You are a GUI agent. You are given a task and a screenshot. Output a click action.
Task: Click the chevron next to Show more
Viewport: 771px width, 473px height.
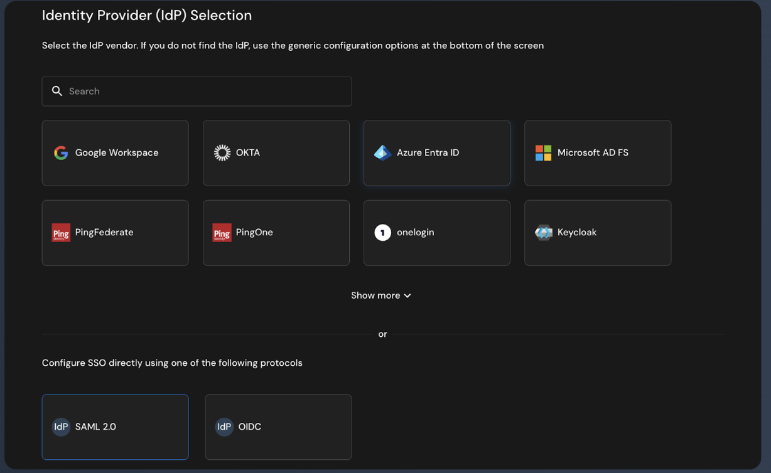(x=407, y=296)
